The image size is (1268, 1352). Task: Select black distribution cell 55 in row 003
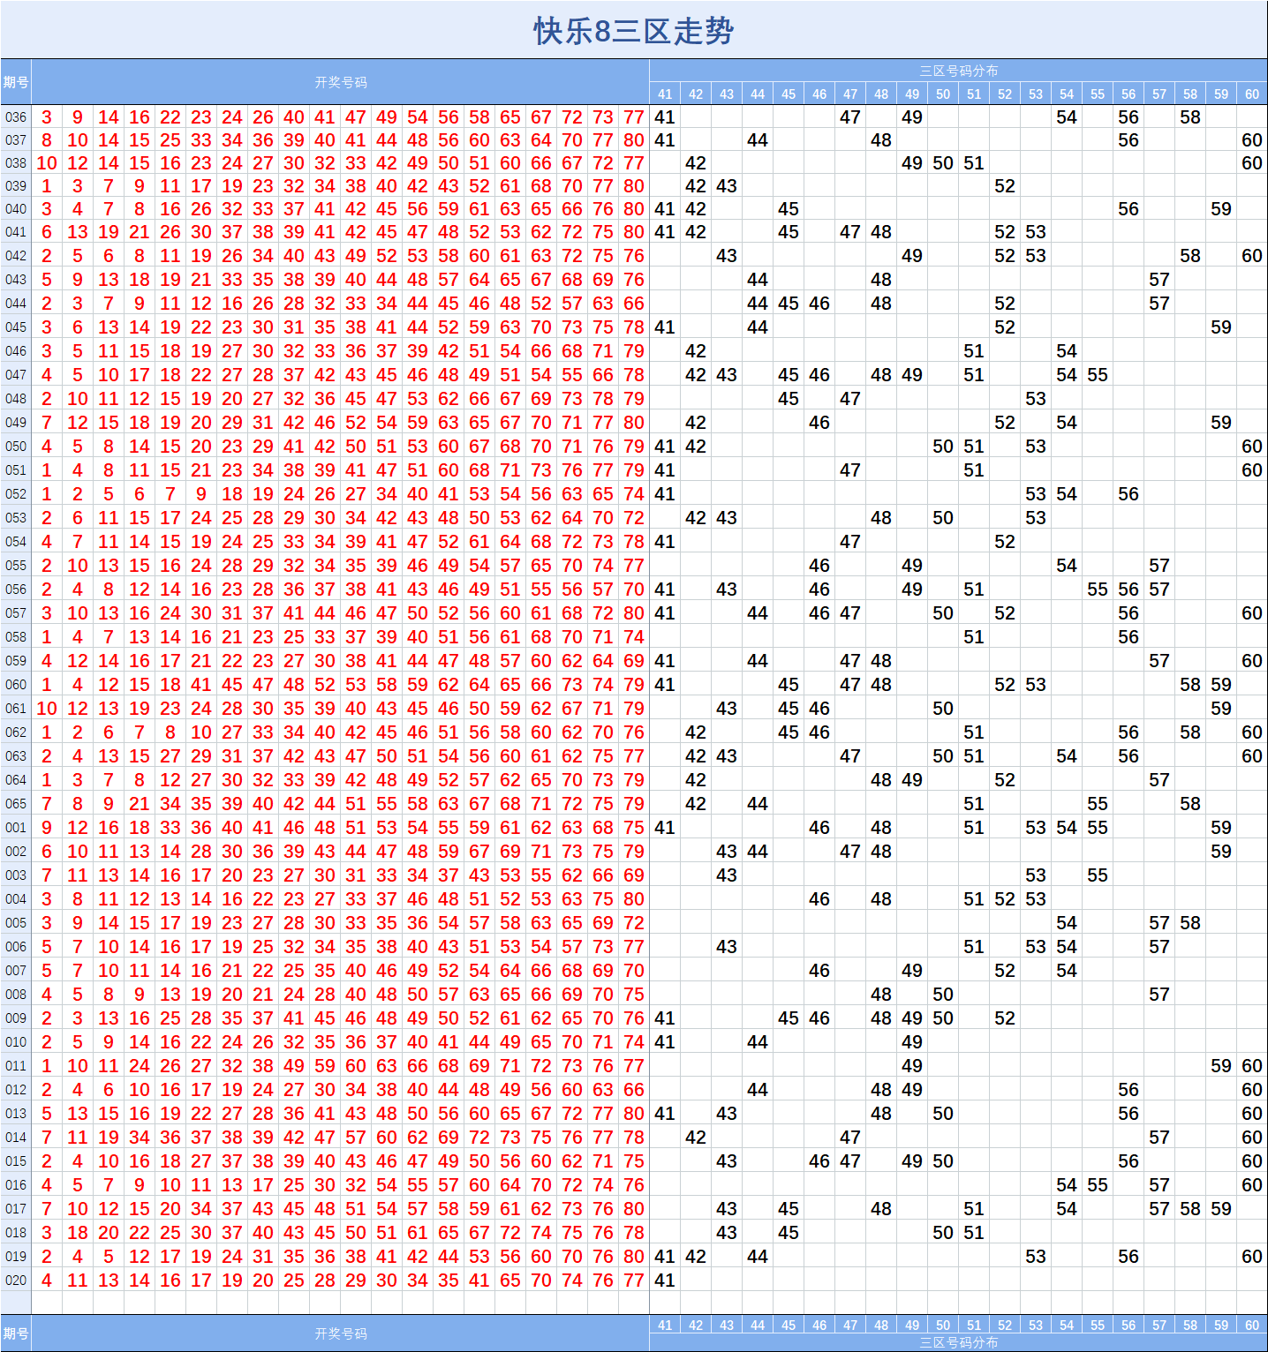pos(1098,875)
